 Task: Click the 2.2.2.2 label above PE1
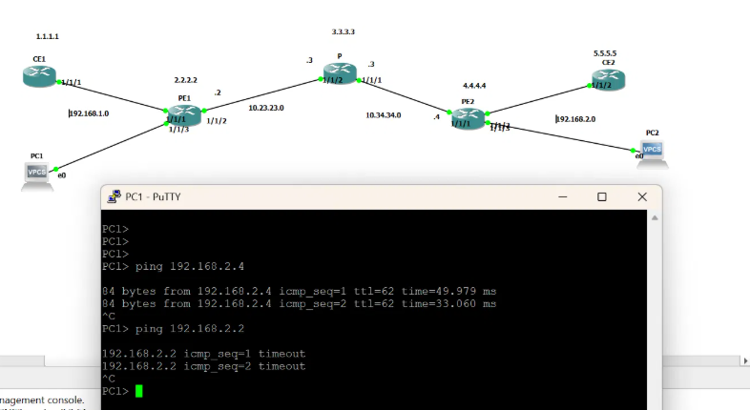[x=185, y=80]
